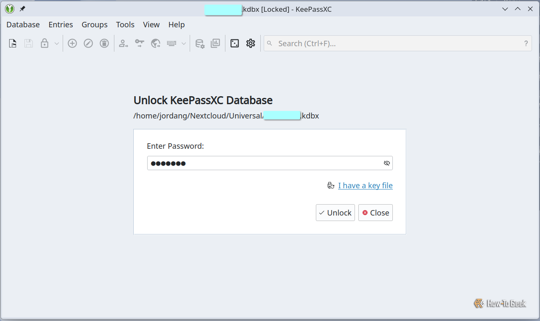Click the search help question mark

tap(526, 43)
